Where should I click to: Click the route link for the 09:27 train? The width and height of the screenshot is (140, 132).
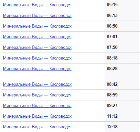click(x=37, y=106)
